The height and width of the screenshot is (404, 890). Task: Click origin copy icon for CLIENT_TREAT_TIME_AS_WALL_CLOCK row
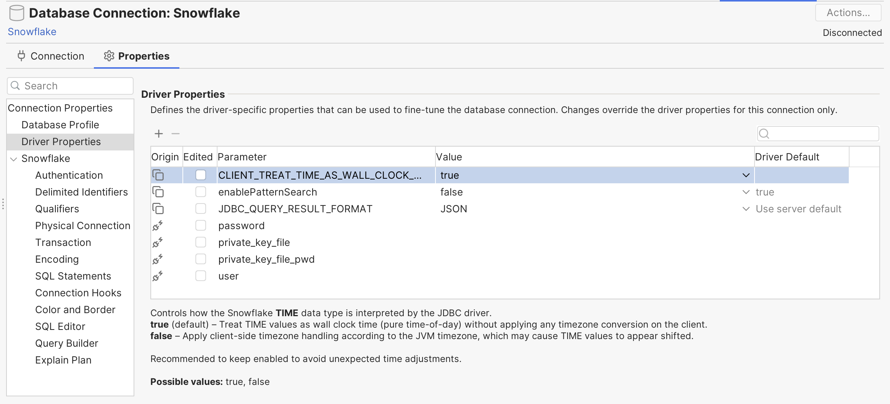coord(158,175)
